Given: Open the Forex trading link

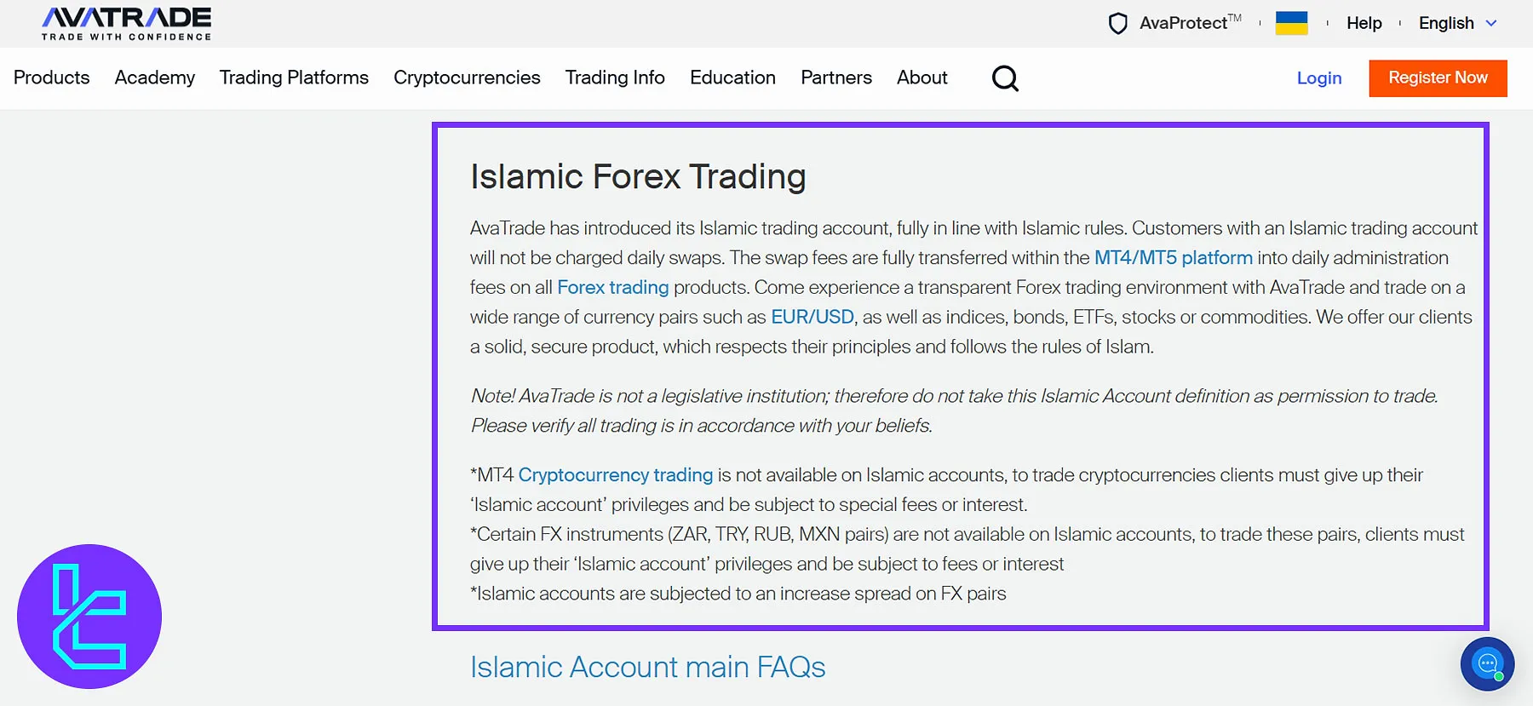Looking at the screenshot, I should tap(612, 287).
